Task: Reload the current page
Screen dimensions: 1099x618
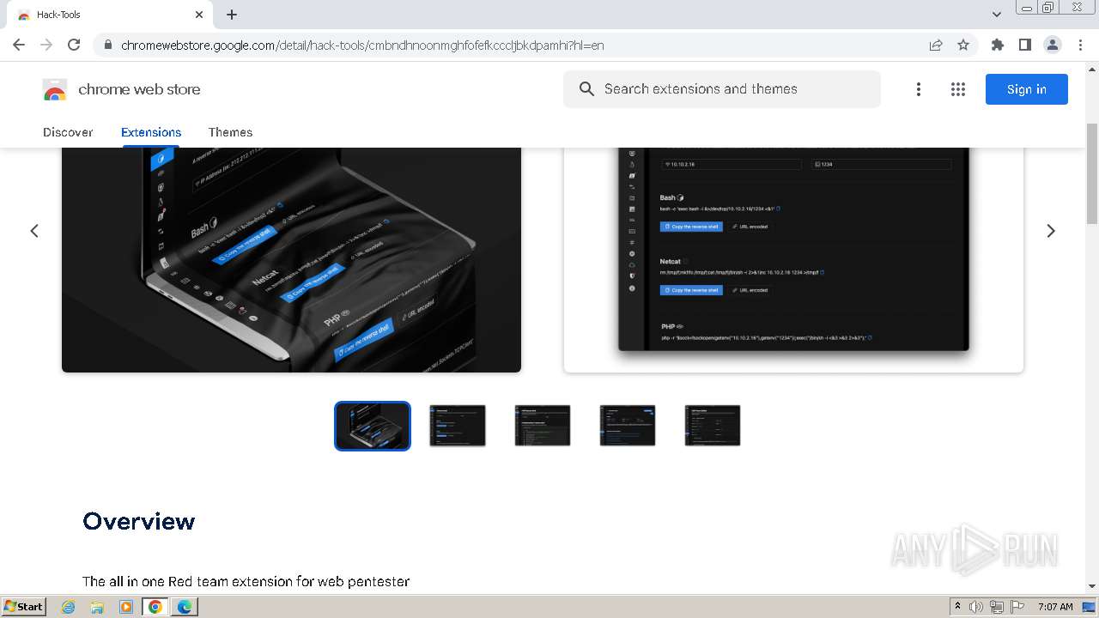Action: 74,45
